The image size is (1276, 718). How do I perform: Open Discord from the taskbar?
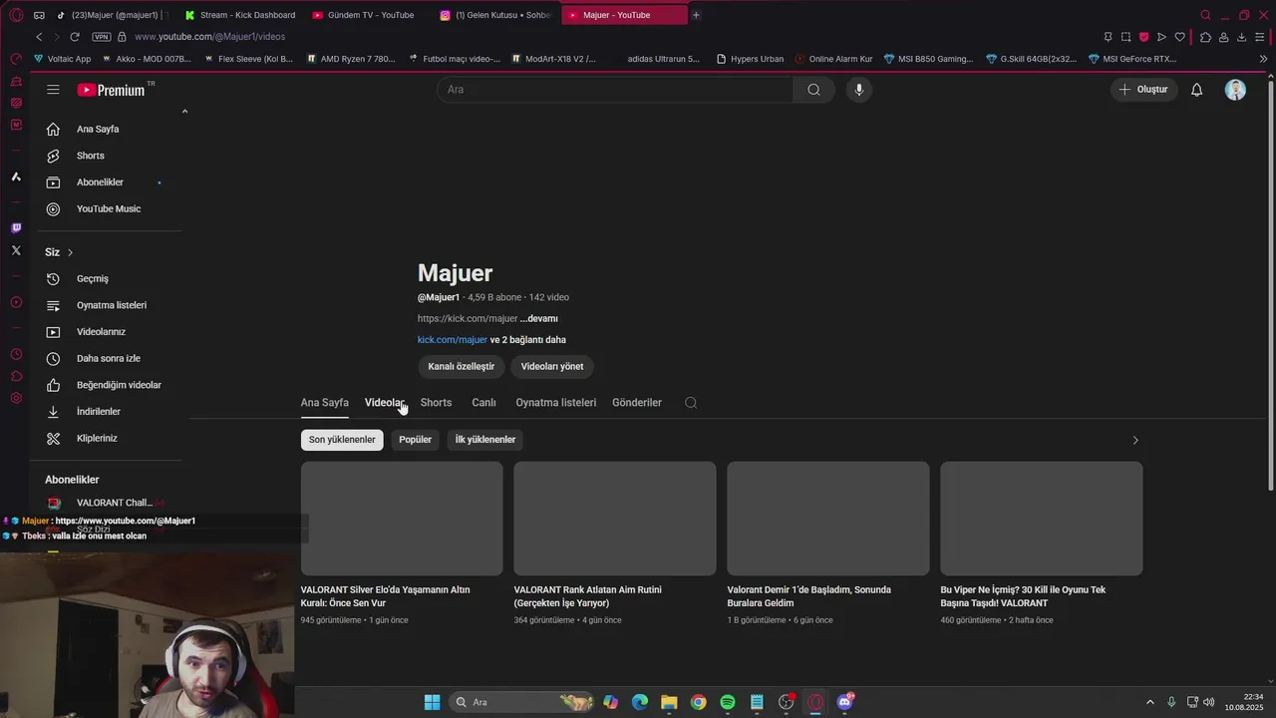pos(845,702)
